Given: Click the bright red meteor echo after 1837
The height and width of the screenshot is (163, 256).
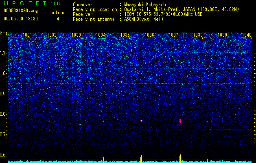Looking at the screenshot, I should [180, 121].
